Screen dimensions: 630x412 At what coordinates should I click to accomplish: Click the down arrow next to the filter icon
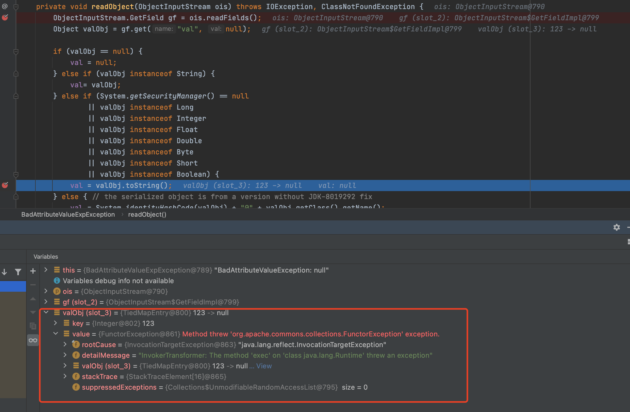click(x=5, y=272)
